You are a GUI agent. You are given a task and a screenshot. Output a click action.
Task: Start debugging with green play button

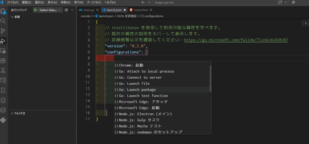36,10
